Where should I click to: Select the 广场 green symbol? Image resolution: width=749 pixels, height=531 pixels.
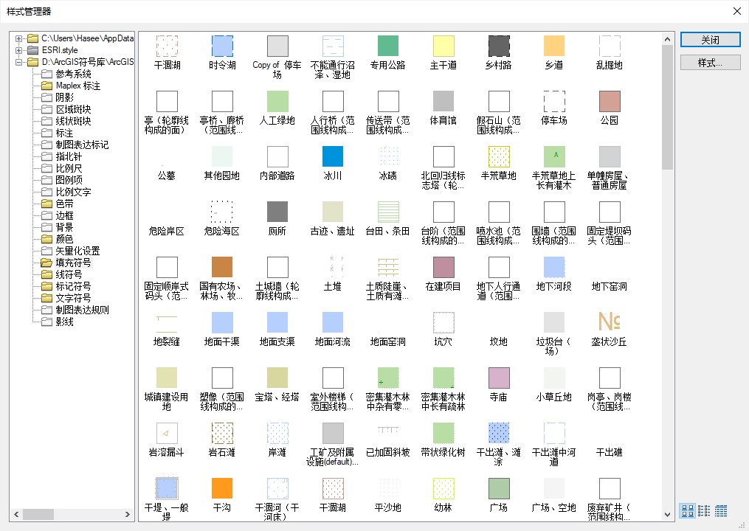coord(499,488)
